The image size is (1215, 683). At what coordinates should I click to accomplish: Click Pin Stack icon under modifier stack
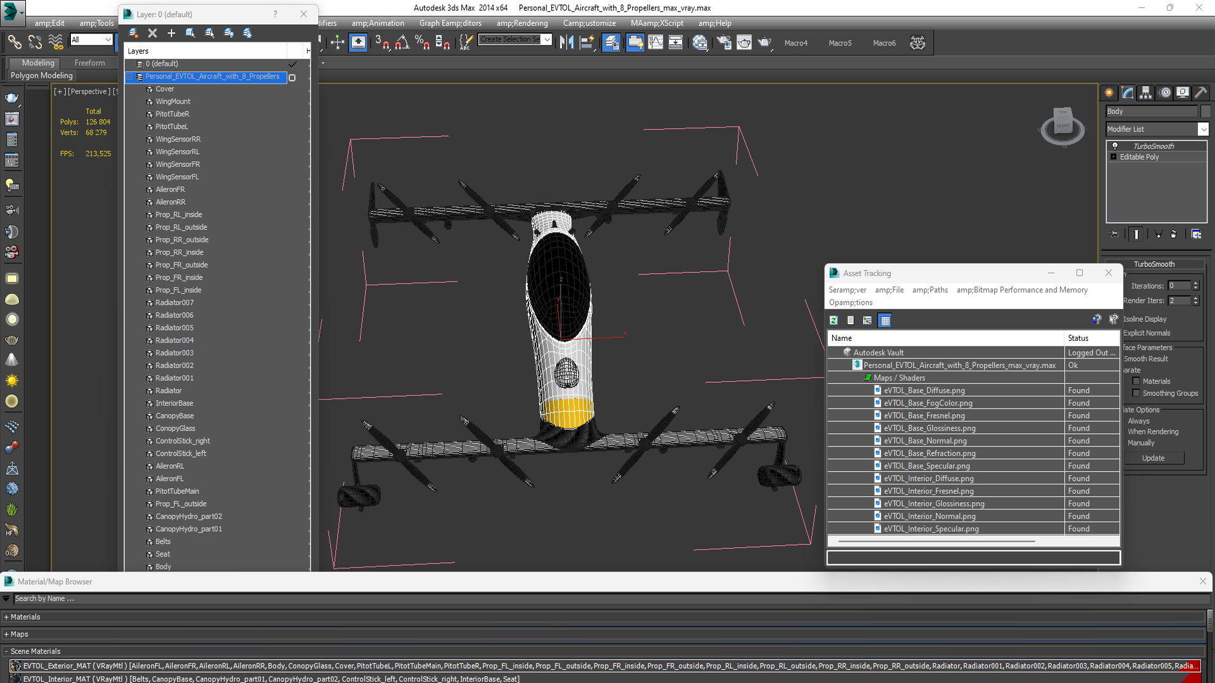pos(1114,234)
